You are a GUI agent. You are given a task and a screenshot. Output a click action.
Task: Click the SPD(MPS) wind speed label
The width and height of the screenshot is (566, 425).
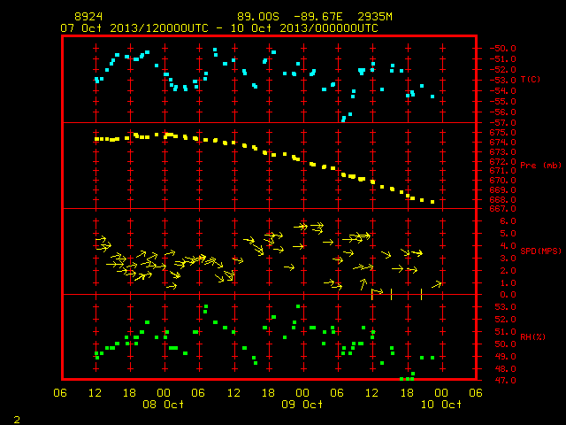[540, 251]
